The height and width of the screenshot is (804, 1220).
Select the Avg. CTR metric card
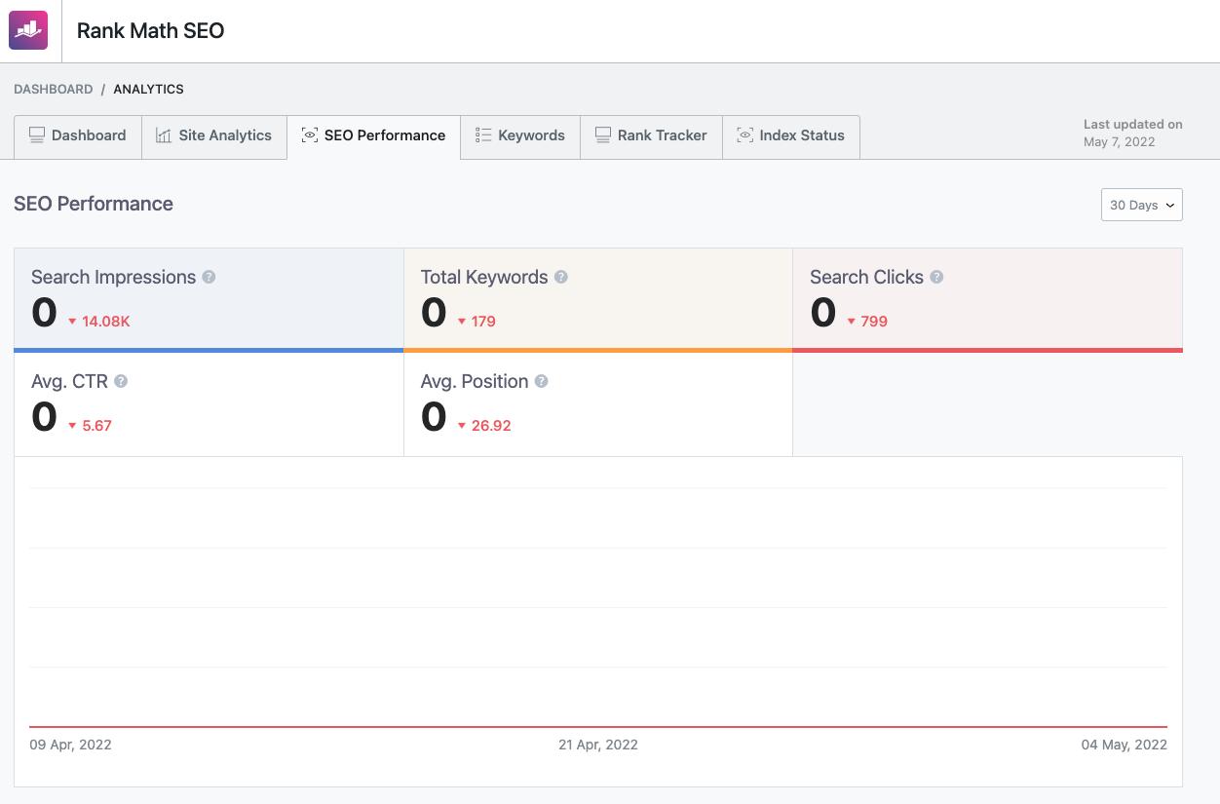(x=209, y=403)
